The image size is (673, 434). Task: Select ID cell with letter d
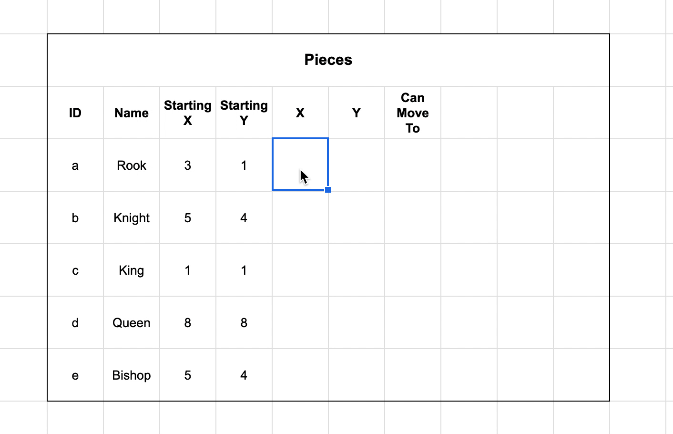tap(75, 323)
